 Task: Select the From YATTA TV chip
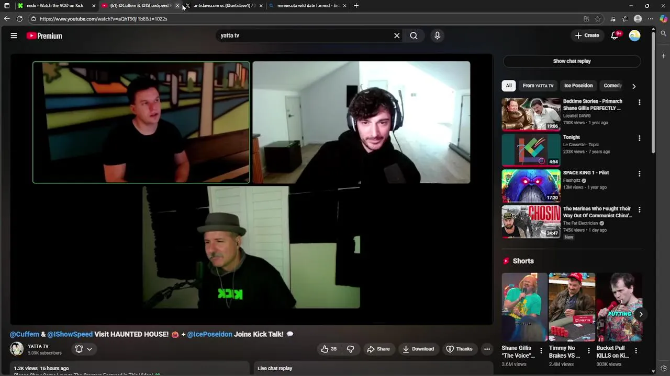(538, 86)
